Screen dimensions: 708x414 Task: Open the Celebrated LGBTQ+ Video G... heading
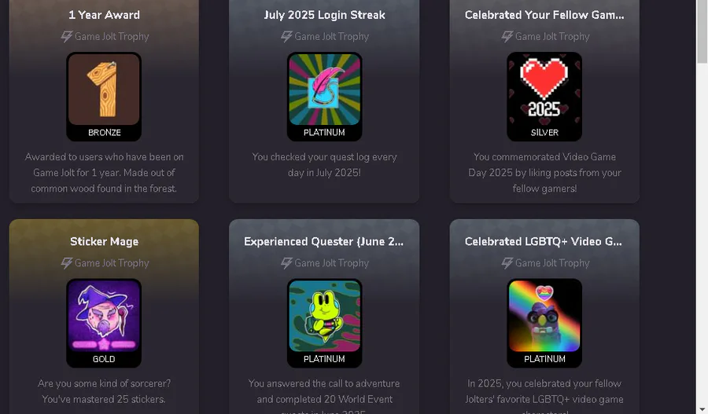(543, 241)
